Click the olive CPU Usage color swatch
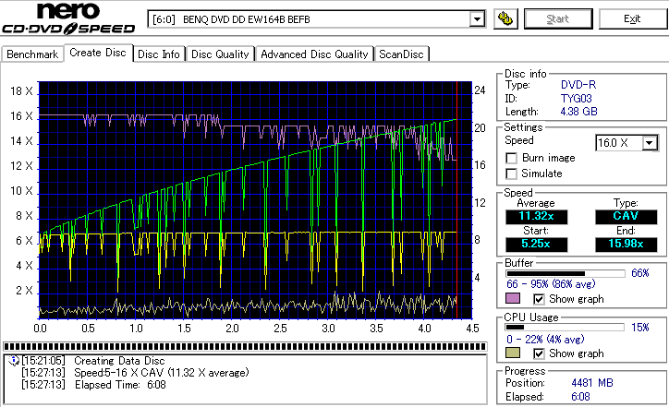Image resolution: width=669 pixels, height=407 pixels. tap(513, 353)
